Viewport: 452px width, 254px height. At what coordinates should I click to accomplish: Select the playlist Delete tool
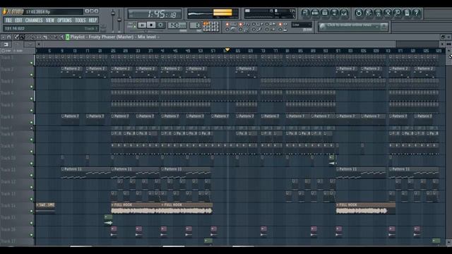(x=28, y=37)
